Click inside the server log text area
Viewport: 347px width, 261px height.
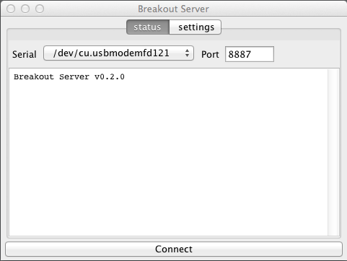[168, 152]
